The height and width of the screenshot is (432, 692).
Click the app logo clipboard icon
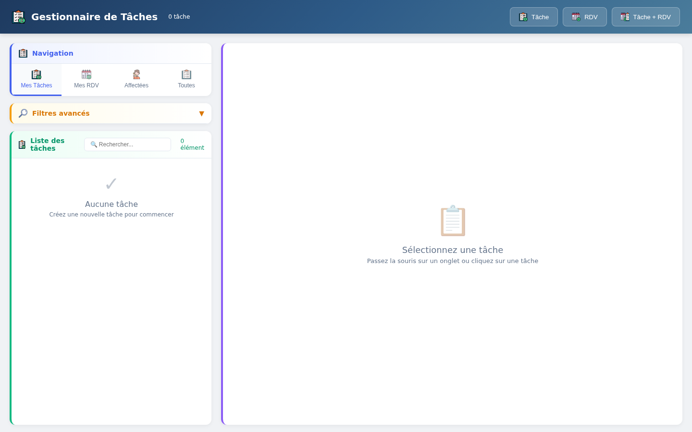tap(19, 17)
